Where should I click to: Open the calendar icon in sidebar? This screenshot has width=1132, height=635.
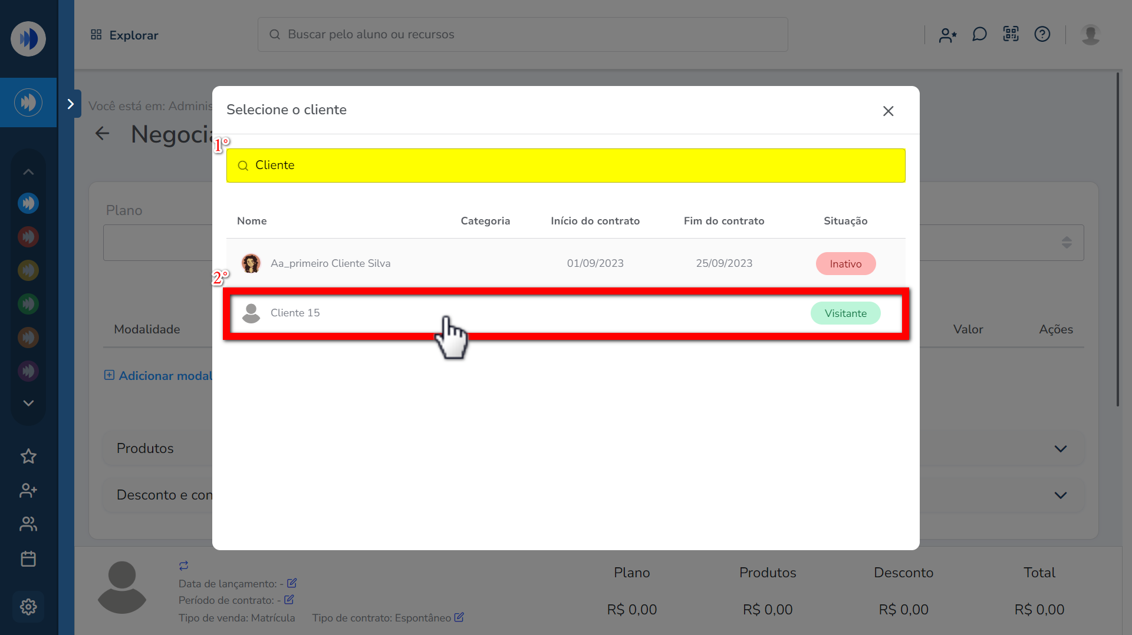pyautogui.click(x=28, y=558)
